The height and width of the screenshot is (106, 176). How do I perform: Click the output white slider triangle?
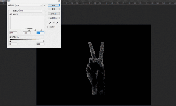pos(43,41)
